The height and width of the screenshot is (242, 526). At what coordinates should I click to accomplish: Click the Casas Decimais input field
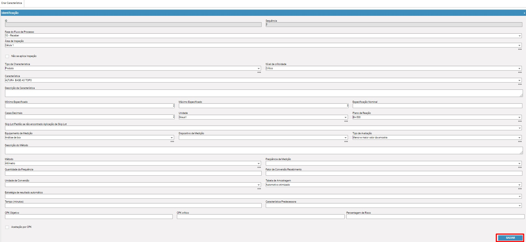coord(90,117)
